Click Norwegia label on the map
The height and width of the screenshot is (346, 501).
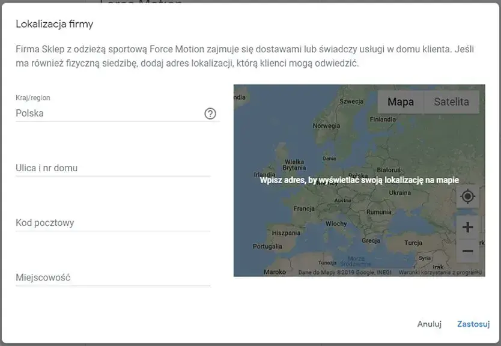tap(327, 126)
